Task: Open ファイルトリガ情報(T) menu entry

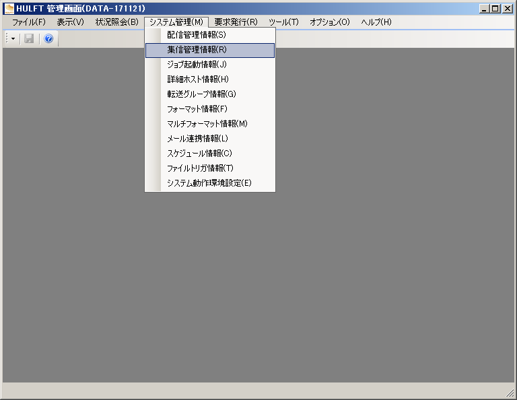Action: click(x=210, y=168)
